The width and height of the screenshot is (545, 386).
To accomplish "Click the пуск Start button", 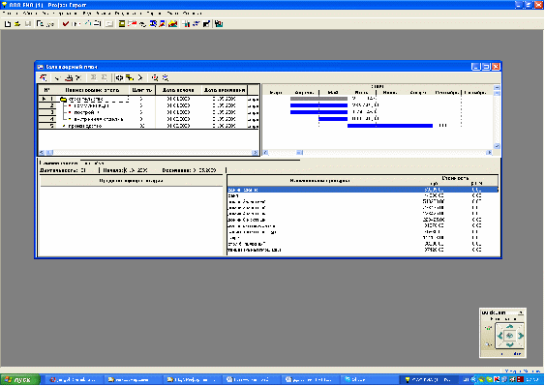I will coord(19,380).
